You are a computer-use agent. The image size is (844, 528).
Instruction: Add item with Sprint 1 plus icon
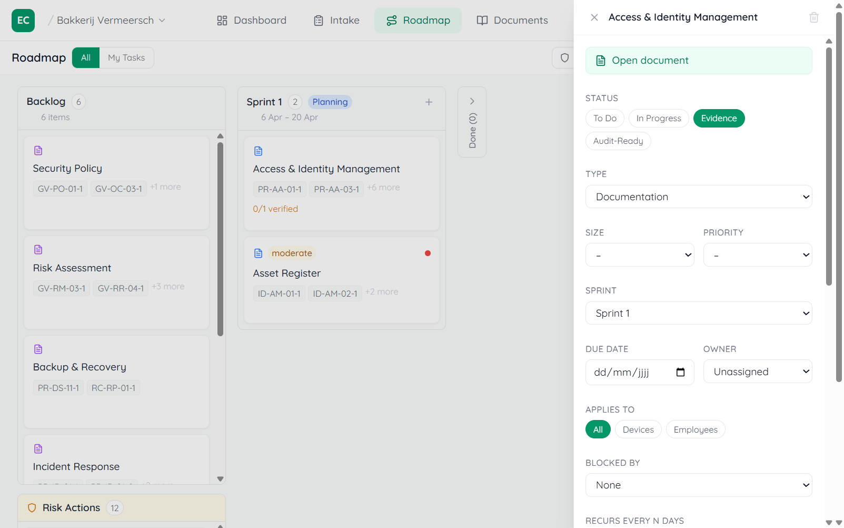(x=429, y=102)
